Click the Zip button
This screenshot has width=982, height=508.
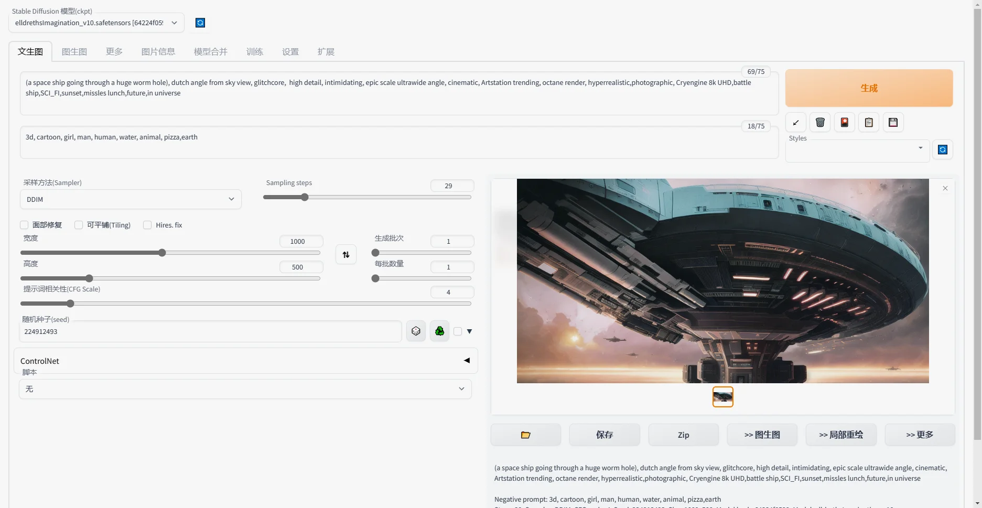[x=684, y=435]
